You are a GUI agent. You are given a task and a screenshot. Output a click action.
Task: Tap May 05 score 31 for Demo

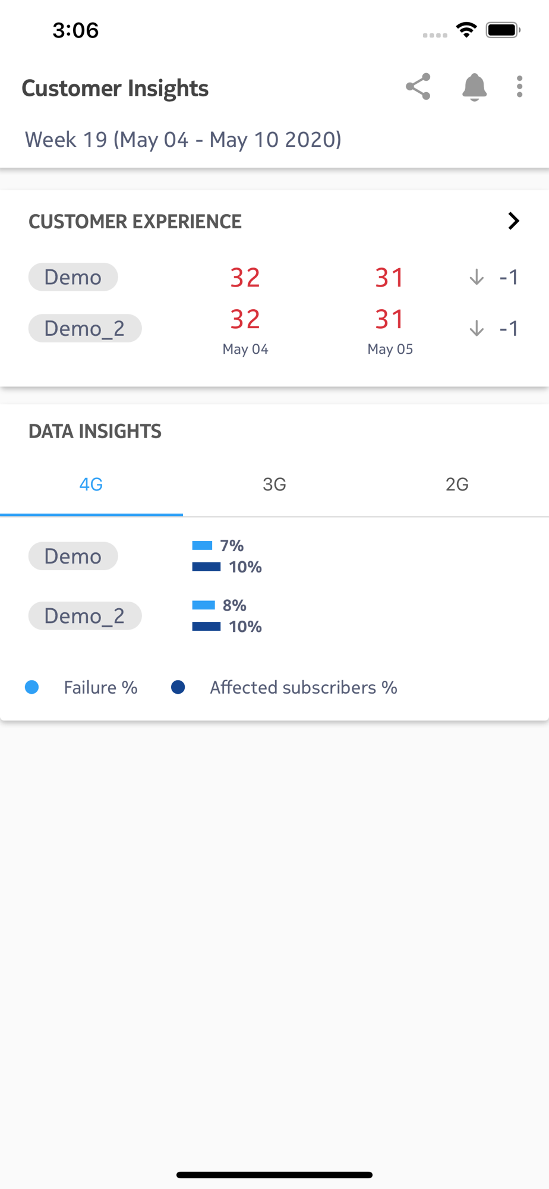(390, 278)
